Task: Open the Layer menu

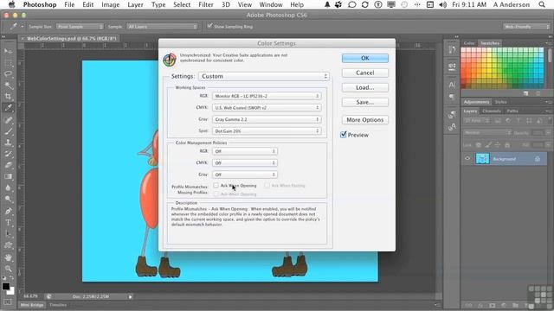Action: coord(135,4)
